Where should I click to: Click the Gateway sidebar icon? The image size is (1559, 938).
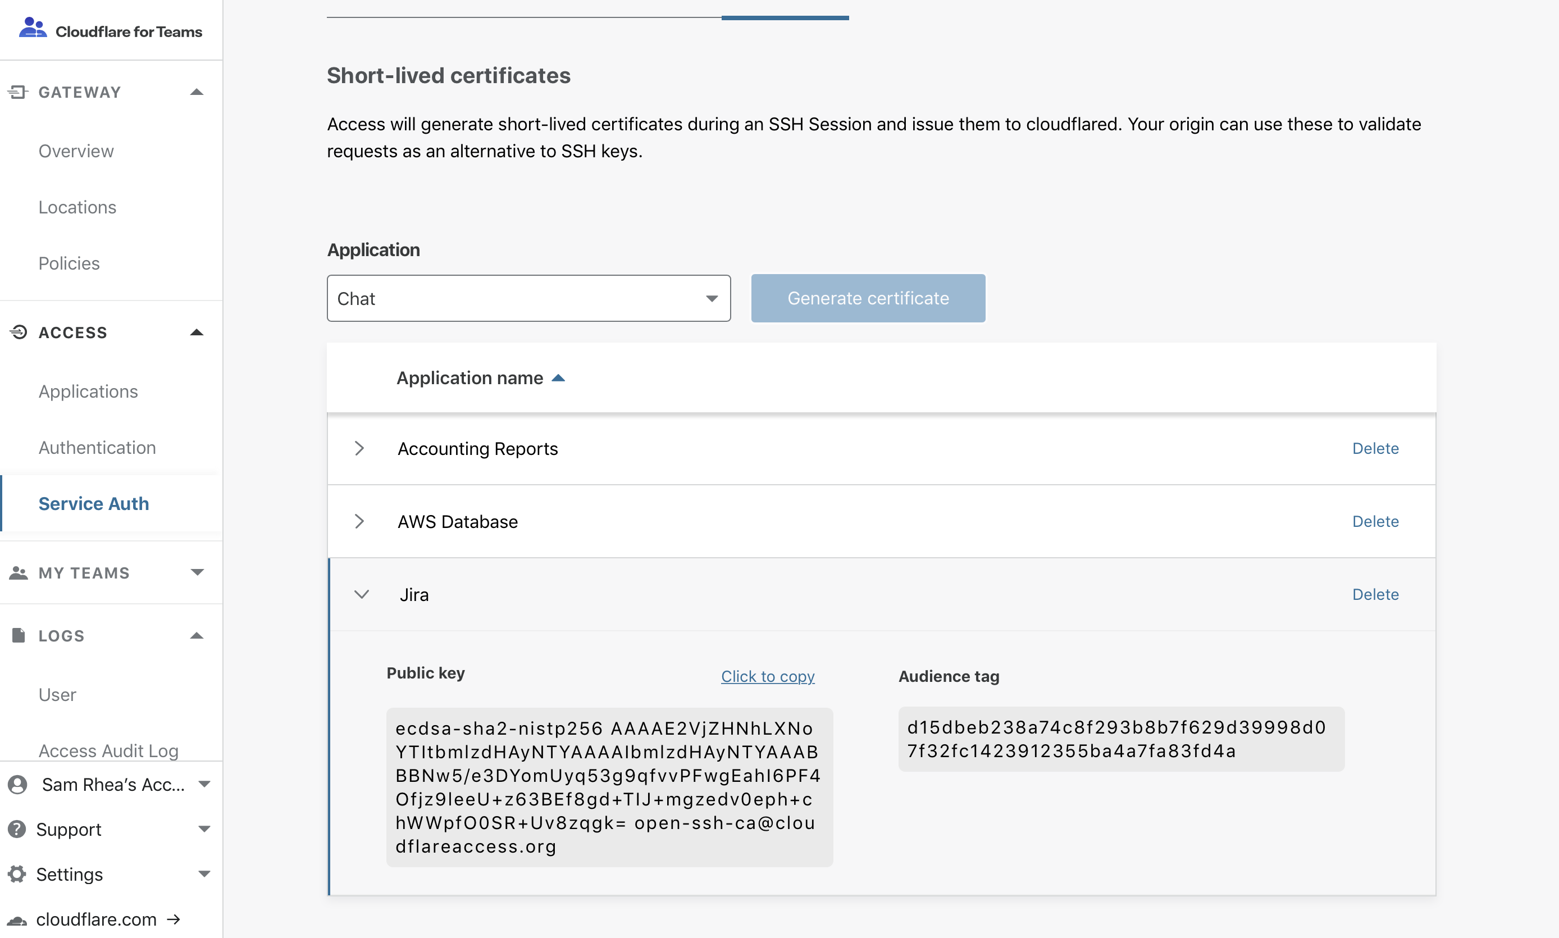[18, 92]
